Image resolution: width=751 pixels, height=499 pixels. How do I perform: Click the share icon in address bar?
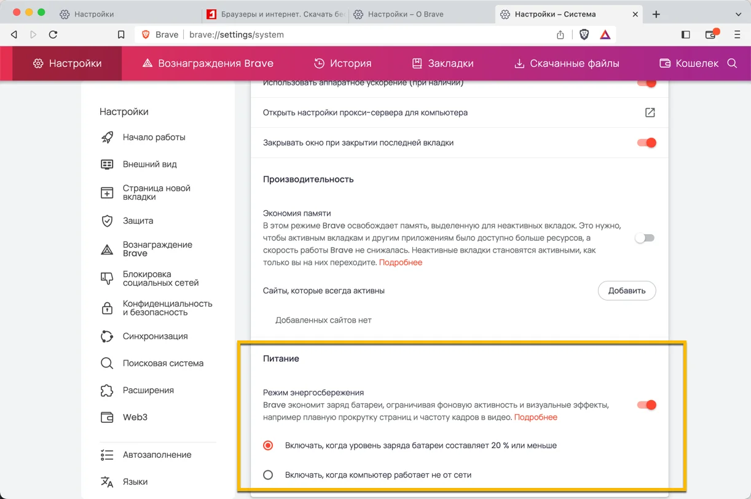pos(560,35)
